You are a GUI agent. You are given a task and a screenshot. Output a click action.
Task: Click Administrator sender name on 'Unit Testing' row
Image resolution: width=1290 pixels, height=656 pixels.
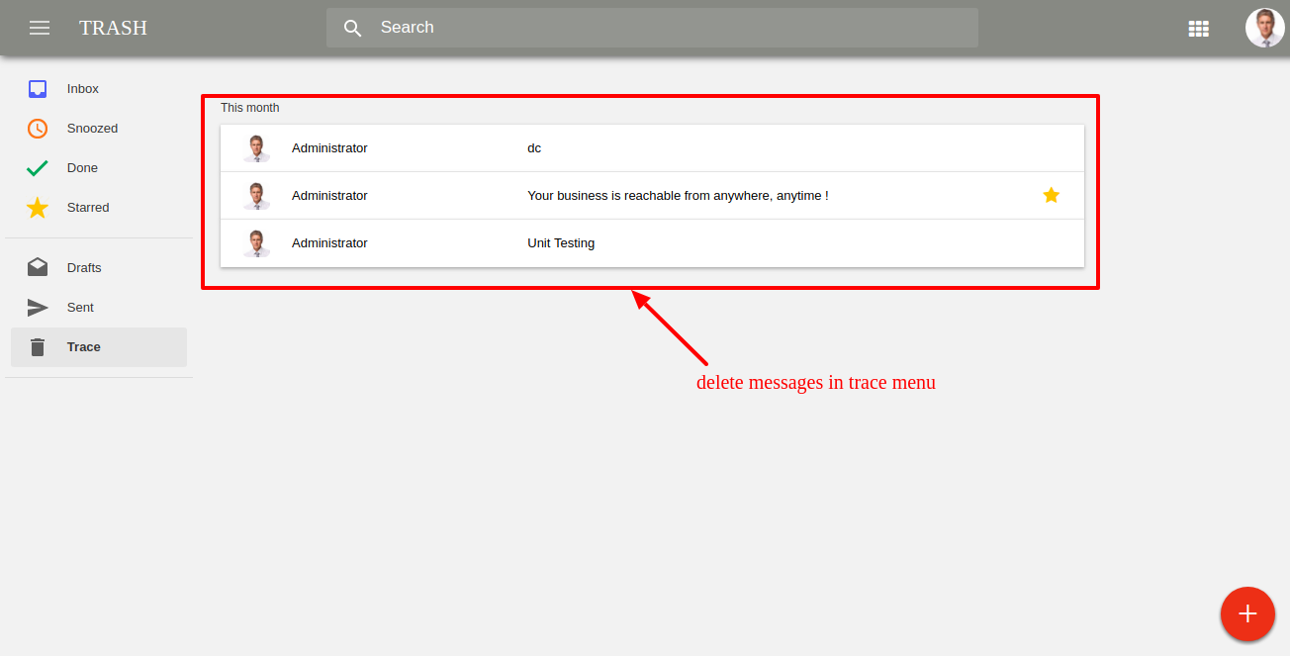click(329, 243)
